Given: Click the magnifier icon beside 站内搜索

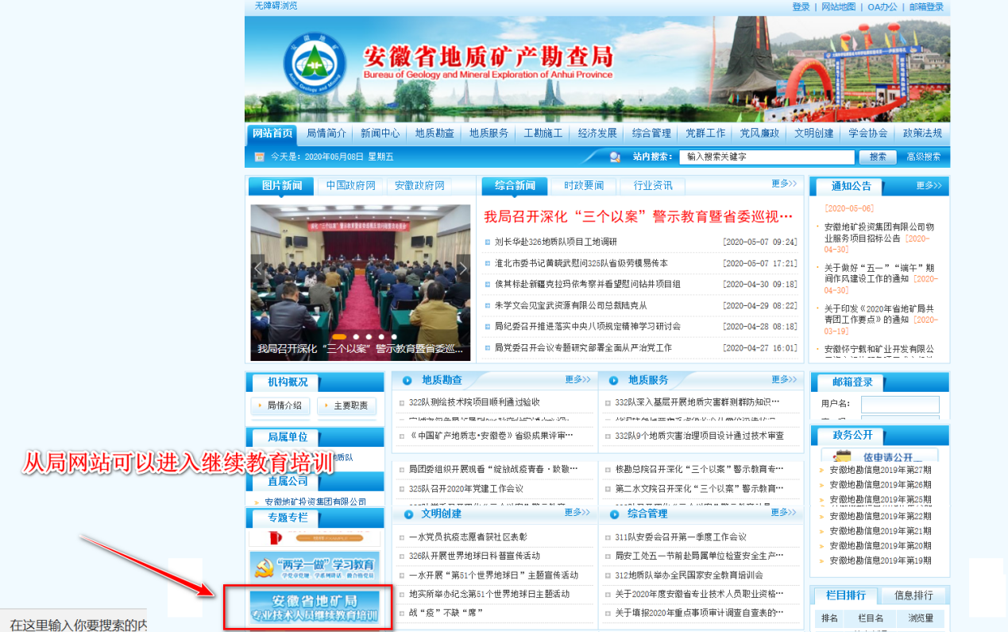Looking at the screenshot, I should (x=615, y=157).
